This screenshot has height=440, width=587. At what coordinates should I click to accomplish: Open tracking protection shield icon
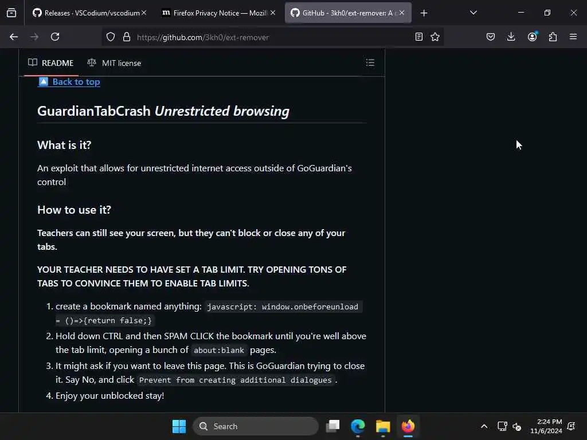111,37
